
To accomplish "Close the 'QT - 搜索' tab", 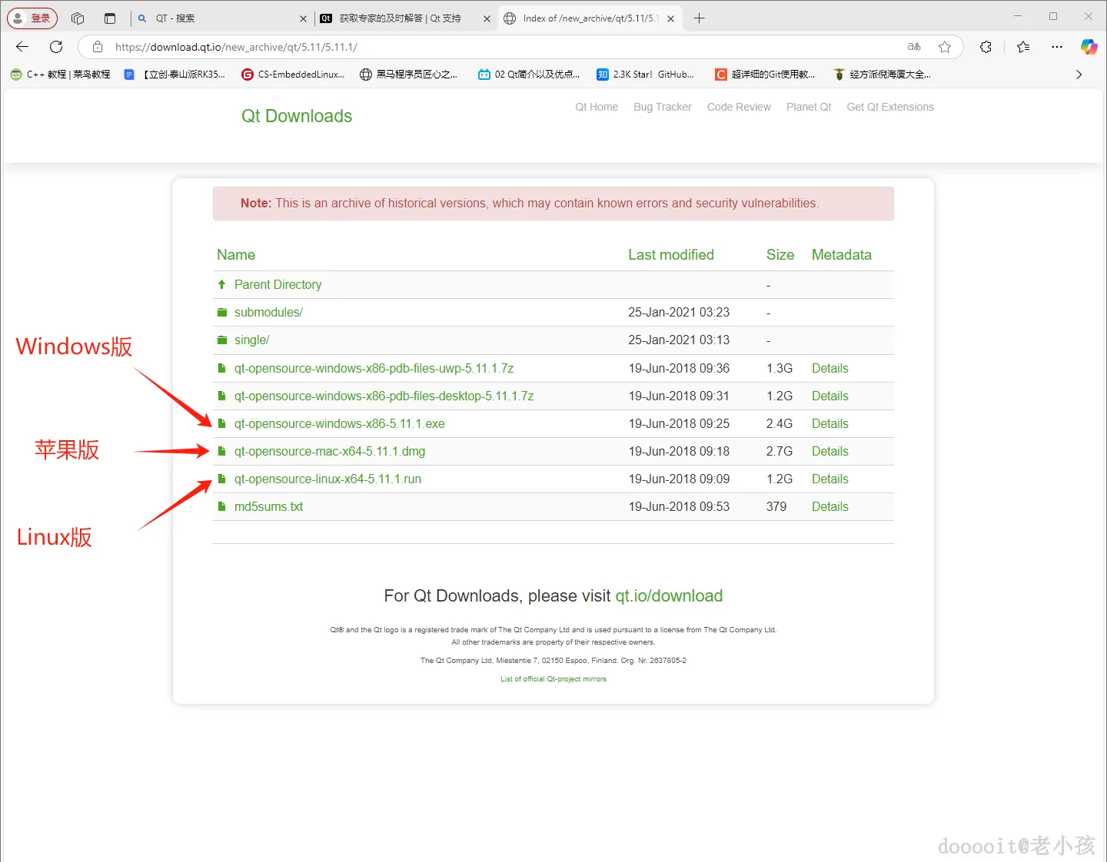I will click(303, 18).
